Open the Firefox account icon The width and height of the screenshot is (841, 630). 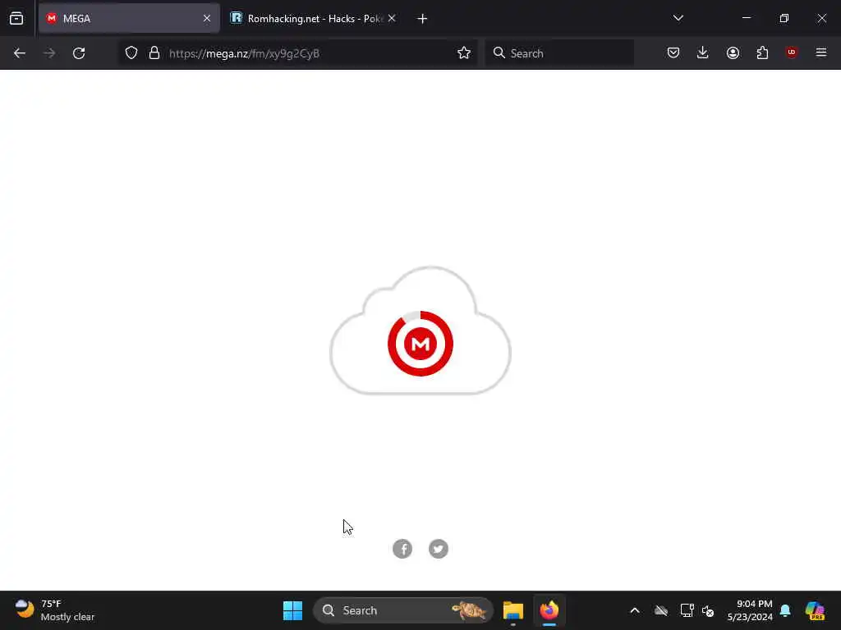733,53
